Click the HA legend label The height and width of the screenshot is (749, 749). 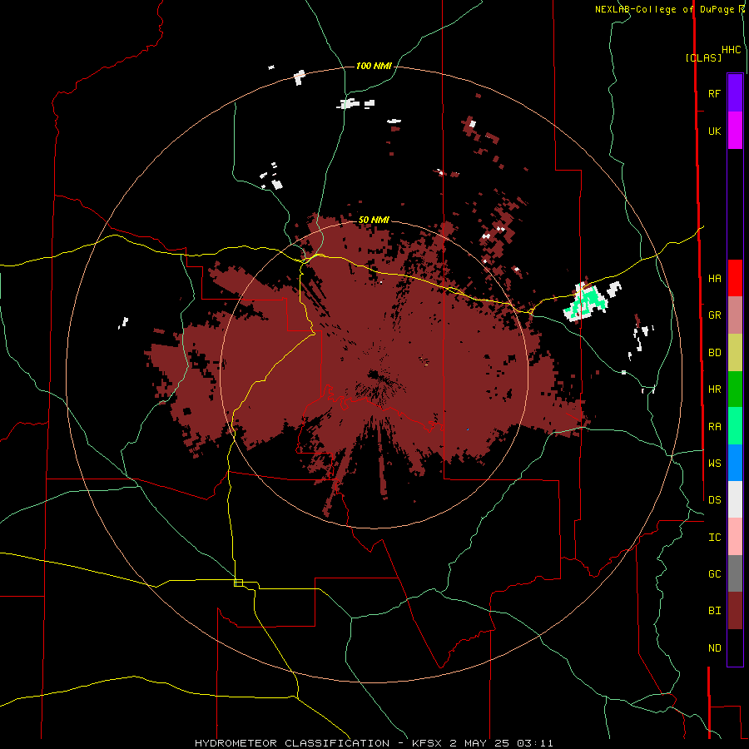click(x=714, y=279)
